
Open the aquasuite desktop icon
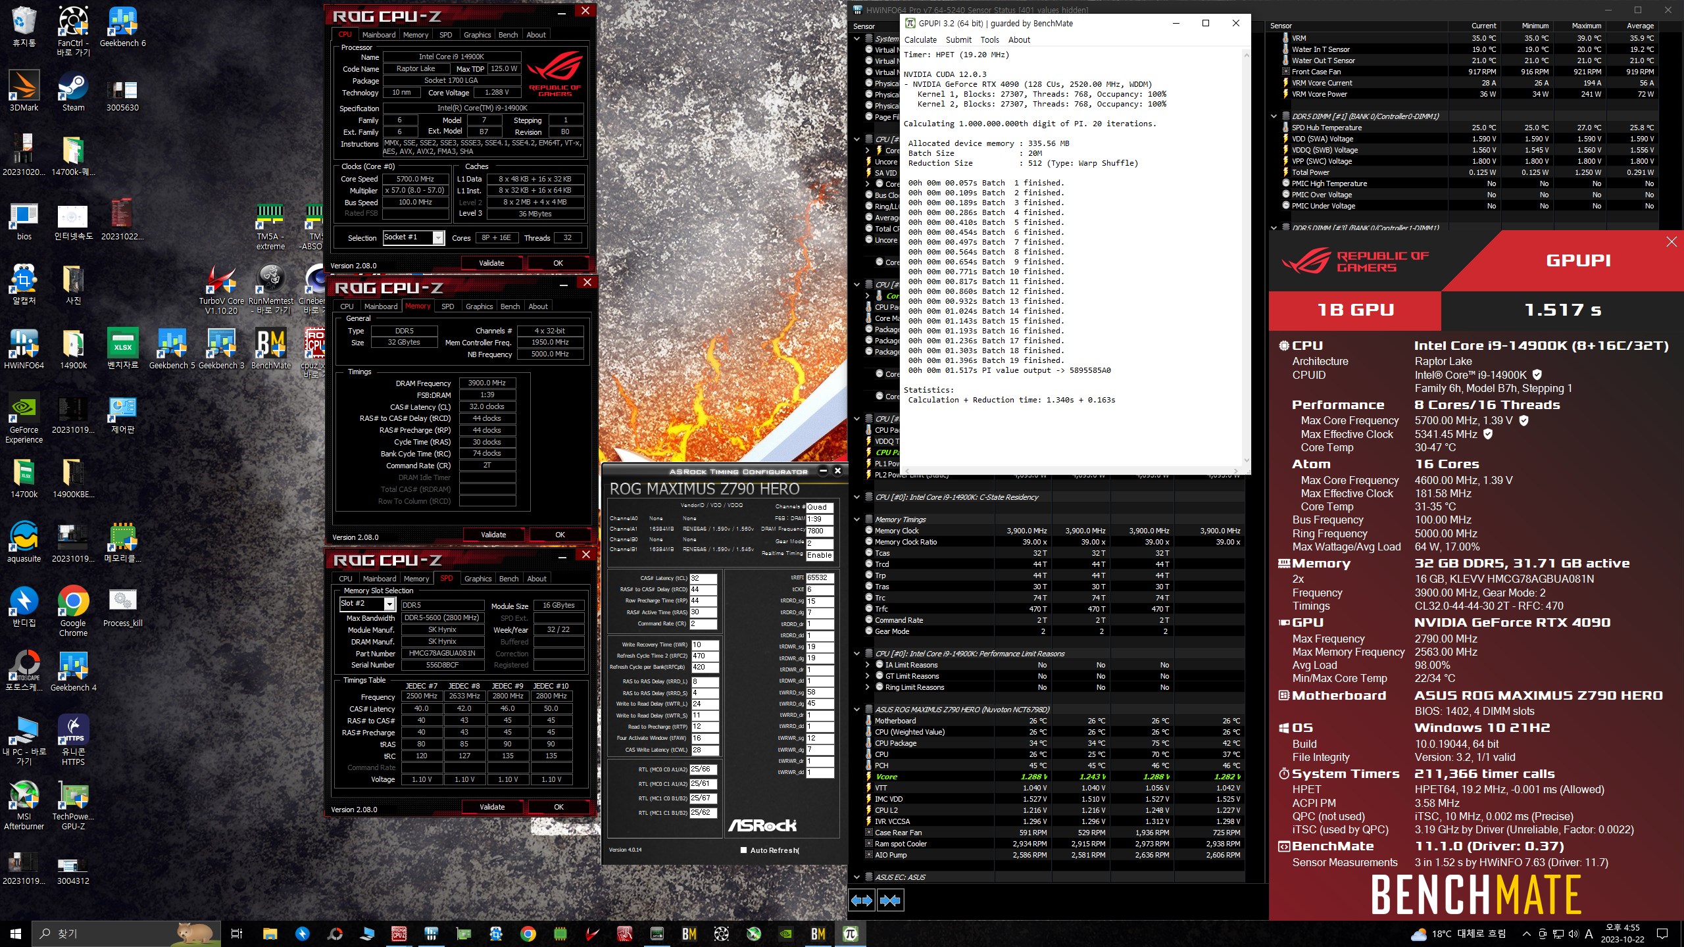coord(24,543)
